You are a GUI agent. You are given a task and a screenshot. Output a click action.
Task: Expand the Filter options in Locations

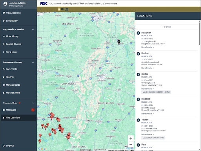point(167,27)
